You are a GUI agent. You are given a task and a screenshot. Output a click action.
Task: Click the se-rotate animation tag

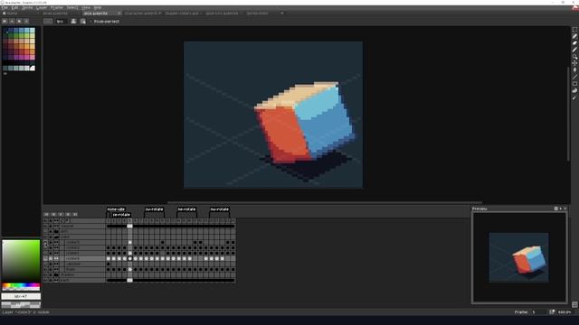(x=121, y=215)
